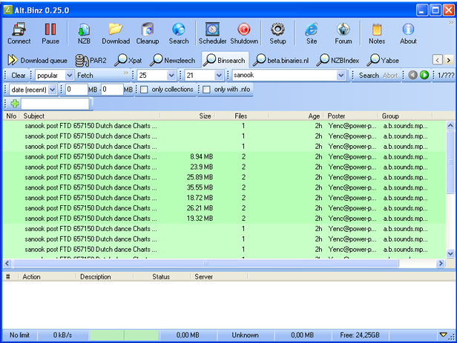
Task: Select the result row sized 19.32 MB
Action: click(224, 219)
